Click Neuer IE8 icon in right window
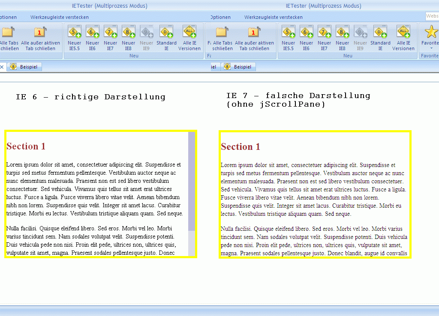Screen dimensions: 439x316 [342, 38]
